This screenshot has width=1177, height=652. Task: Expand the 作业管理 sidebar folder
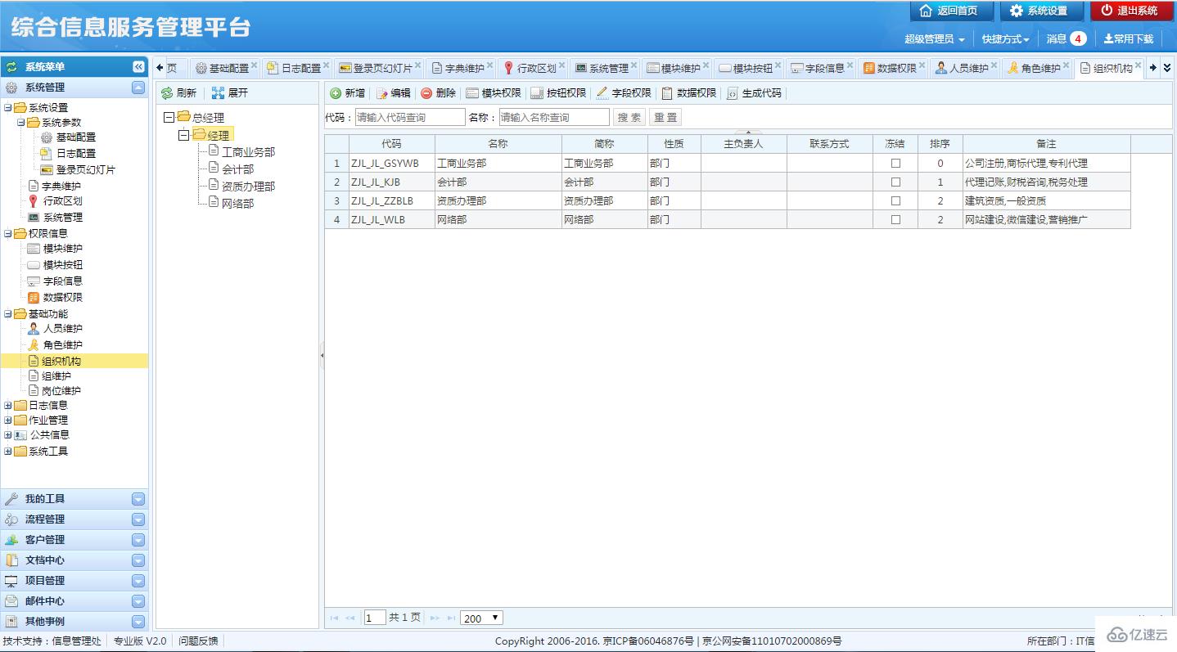(x=7, y=420)
